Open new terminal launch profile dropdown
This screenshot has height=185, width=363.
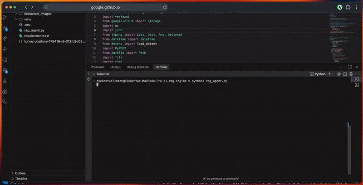point(334,74)
